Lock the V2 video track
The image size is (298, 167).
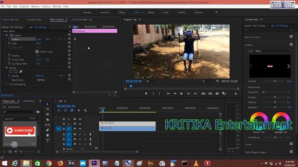[64, 124]
